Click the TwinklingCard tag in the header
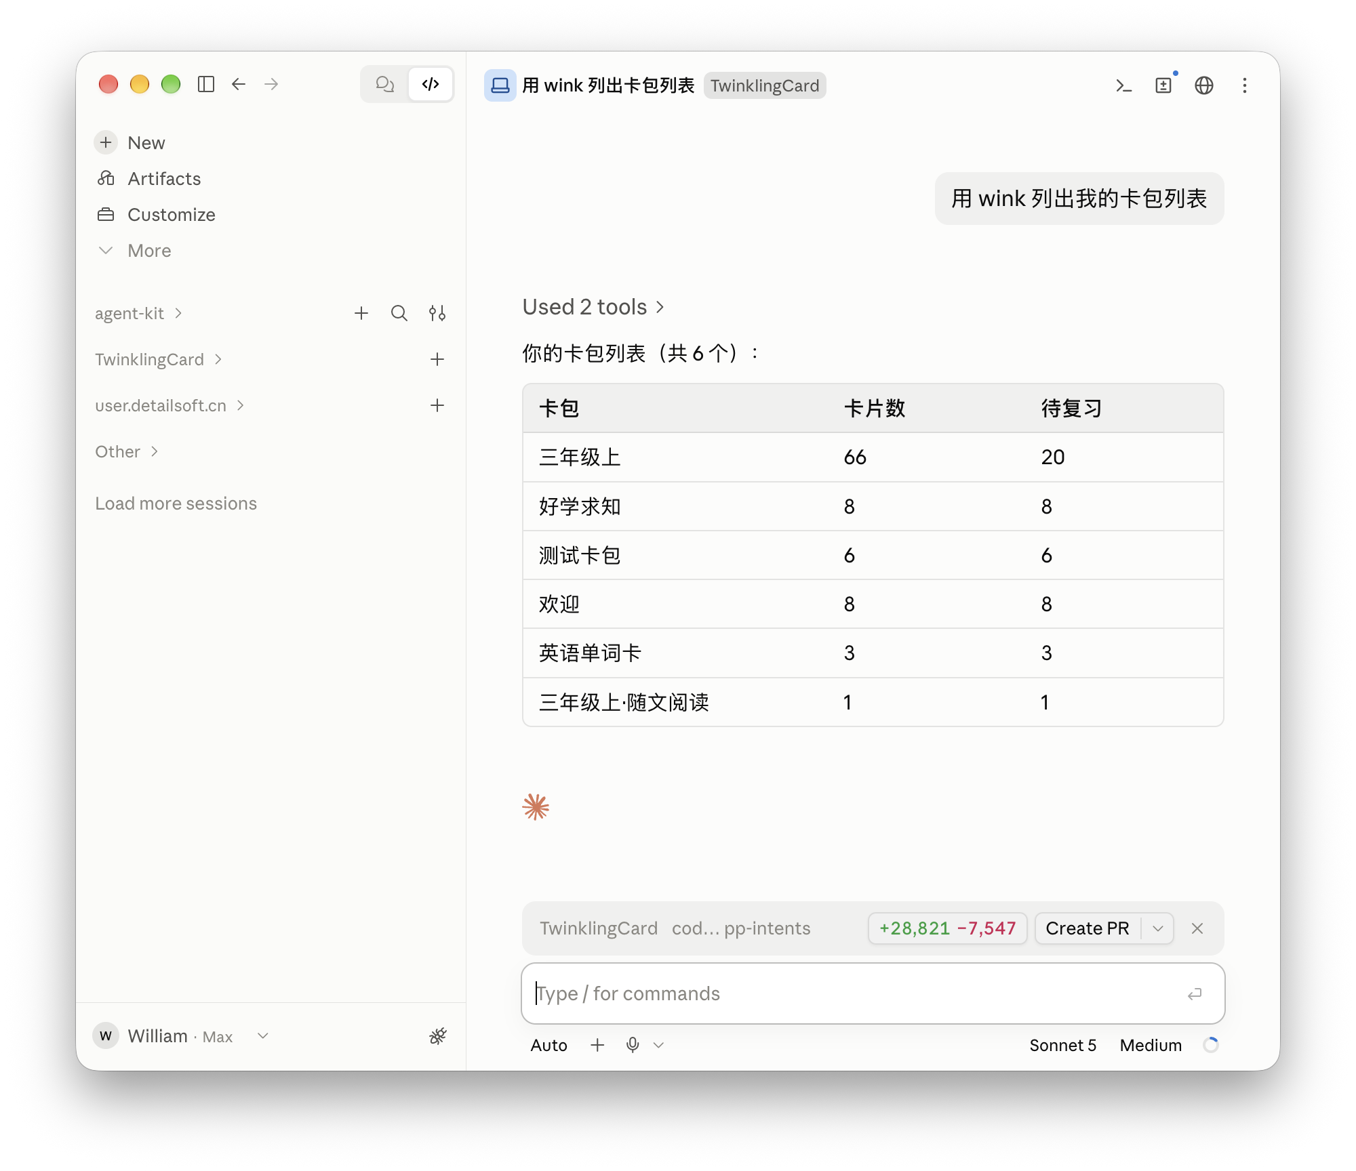This screenshot has width=1356, height=1171. coord(765,85)
